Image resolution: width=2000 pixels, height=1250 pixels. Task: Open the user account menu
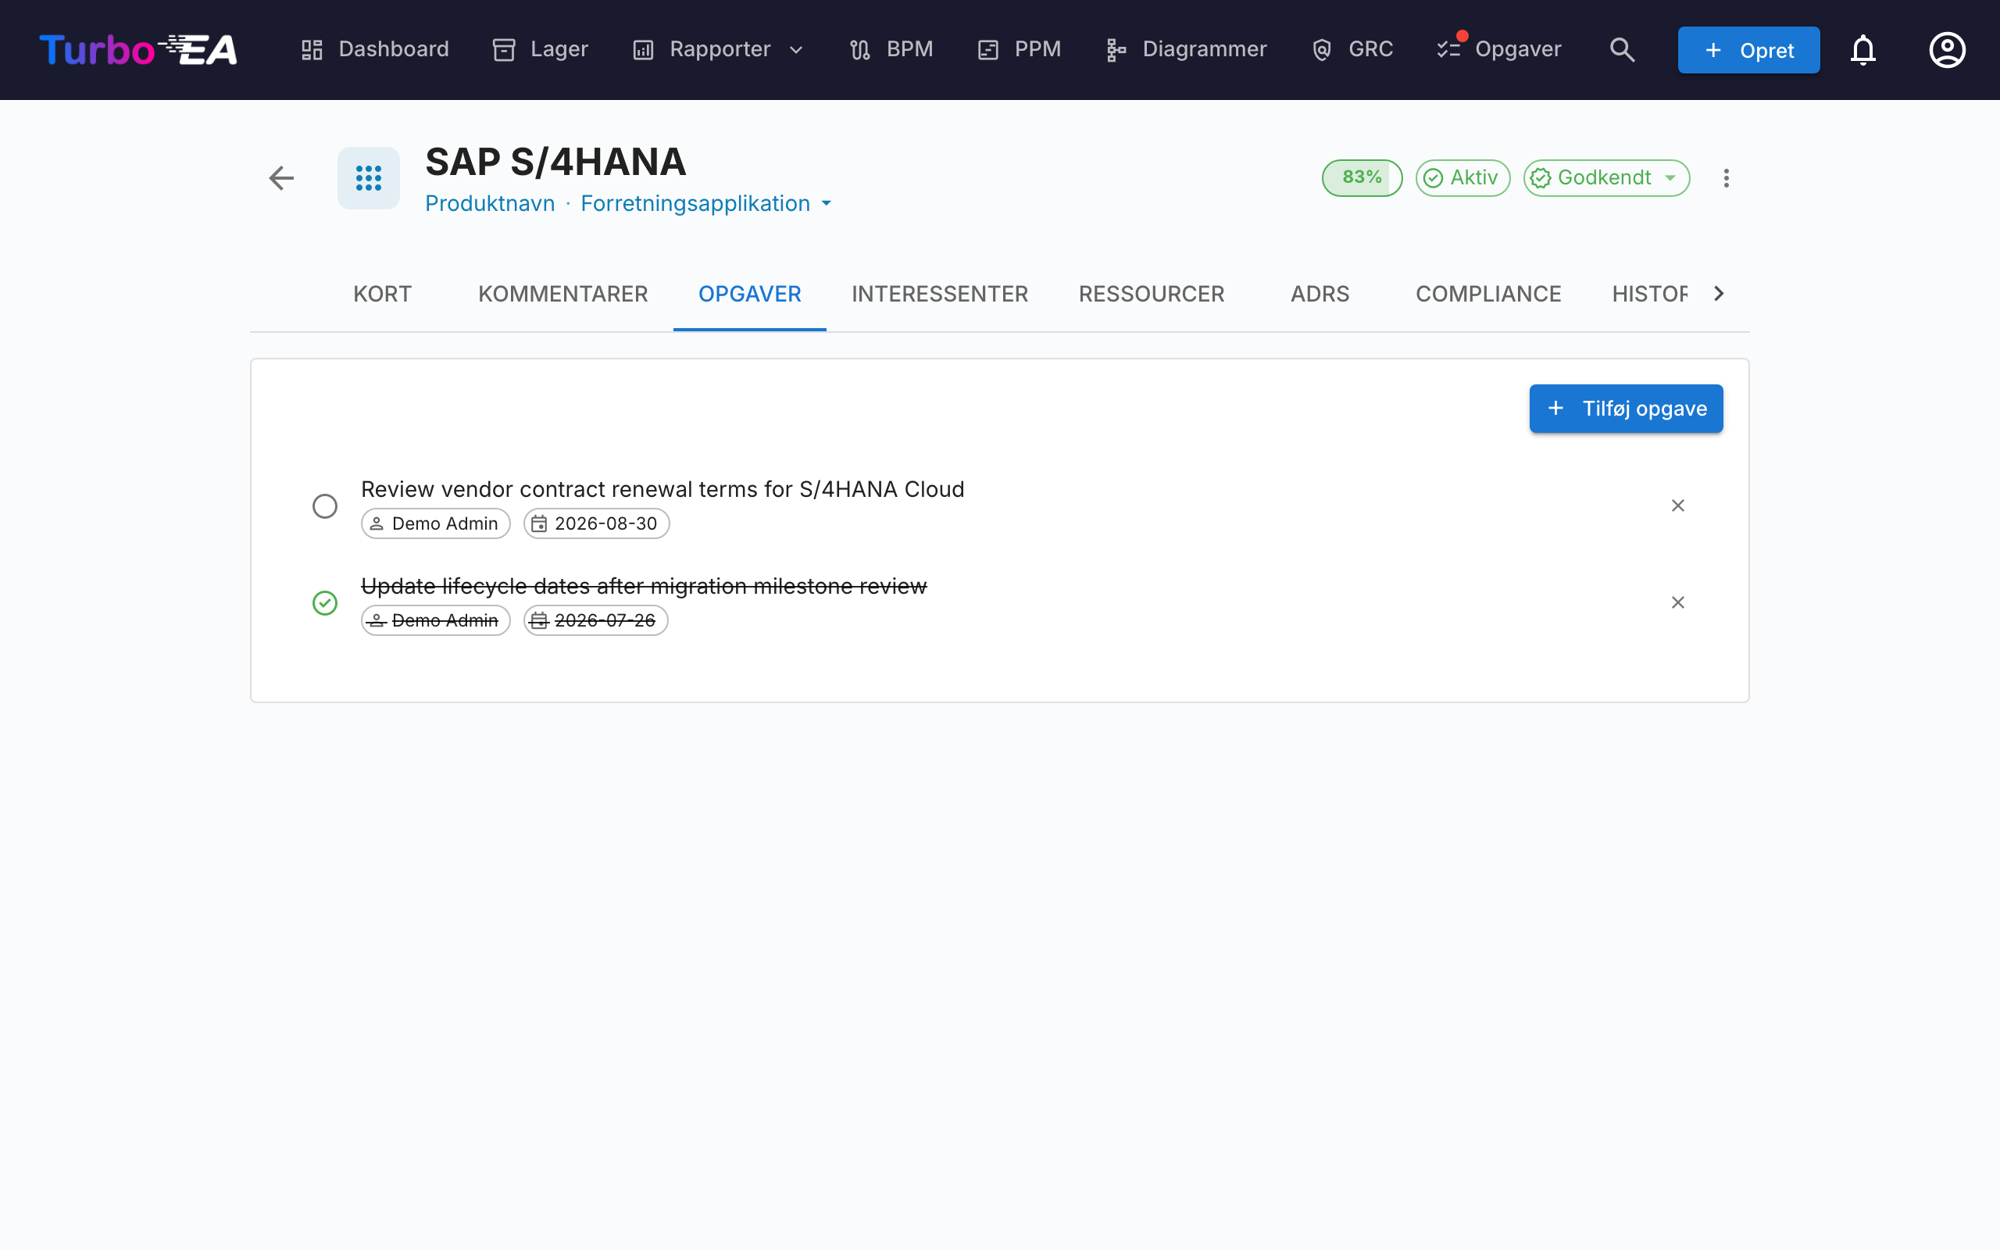click(1947, 49)
